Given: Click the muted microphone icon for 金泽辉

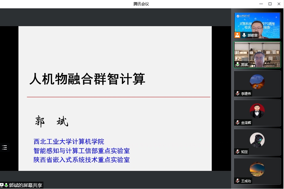Looking at the screenshot, I should (x=238, y=122).
